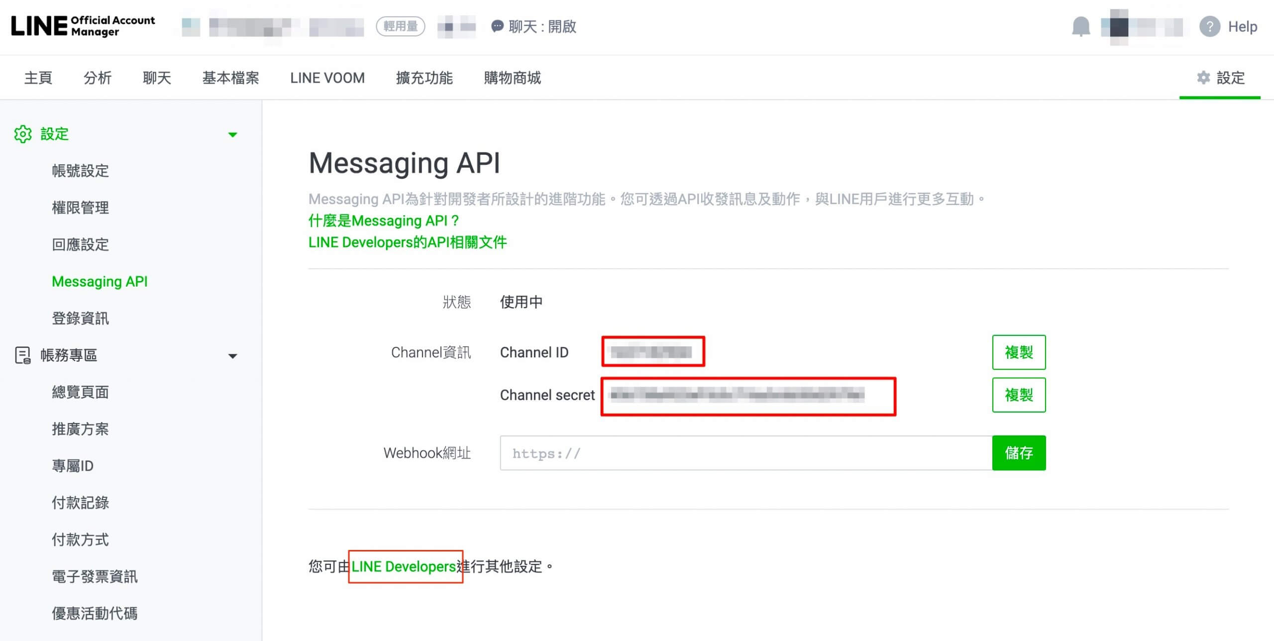Image resolution: width=1274 pixels, height=641 pixels.
Task: Copy the Channel secret with 複製 button
Action: pyautogui.click(x=1019, y=395)
